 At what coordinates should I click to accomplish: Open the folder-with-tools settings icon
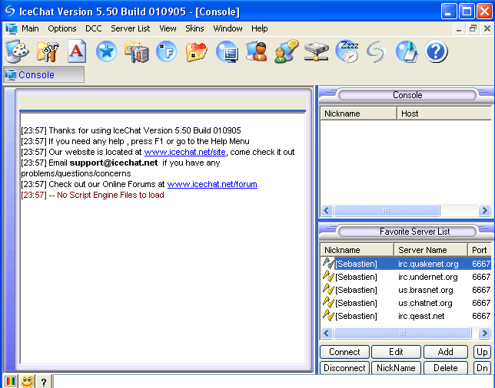(48, 51)
